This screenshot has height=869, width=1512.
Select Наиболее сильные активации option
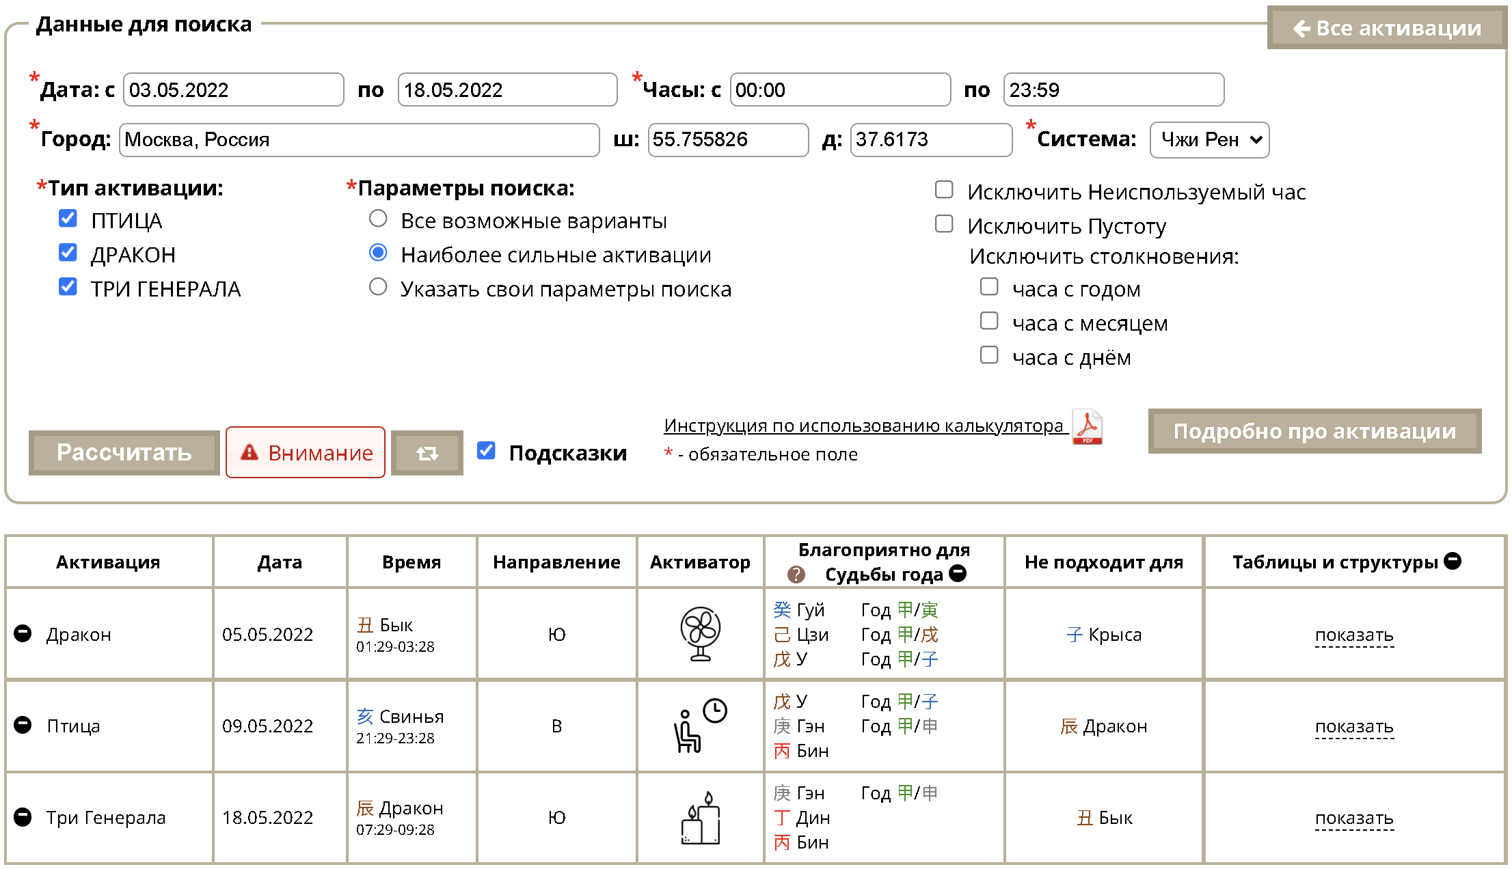point(378,253)
